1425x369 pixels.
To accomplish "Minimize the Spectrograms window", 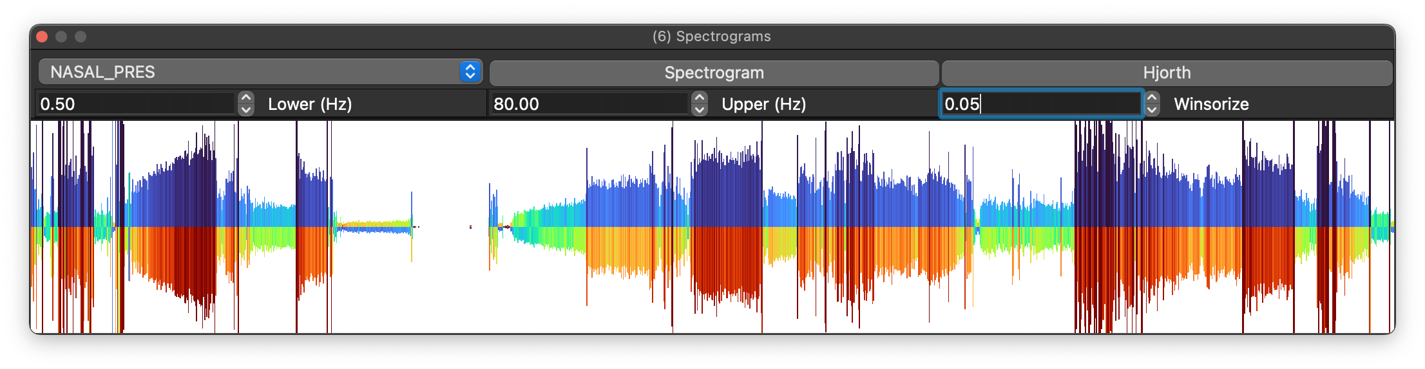I will [x=61, y=37].
